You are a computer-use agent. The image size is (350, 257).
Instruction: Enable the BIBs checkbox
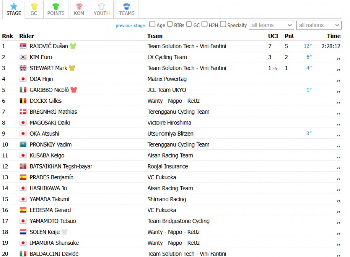click(170, 24)
